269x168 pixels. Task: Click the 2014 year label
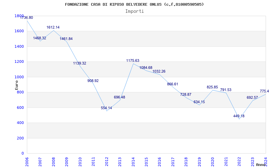pyautogui.click(x=133, y=162)
